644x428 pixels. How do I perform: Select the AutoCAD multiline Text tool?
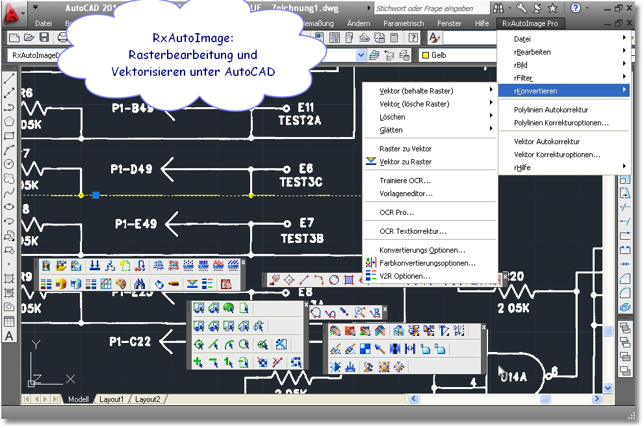point(9,336)
